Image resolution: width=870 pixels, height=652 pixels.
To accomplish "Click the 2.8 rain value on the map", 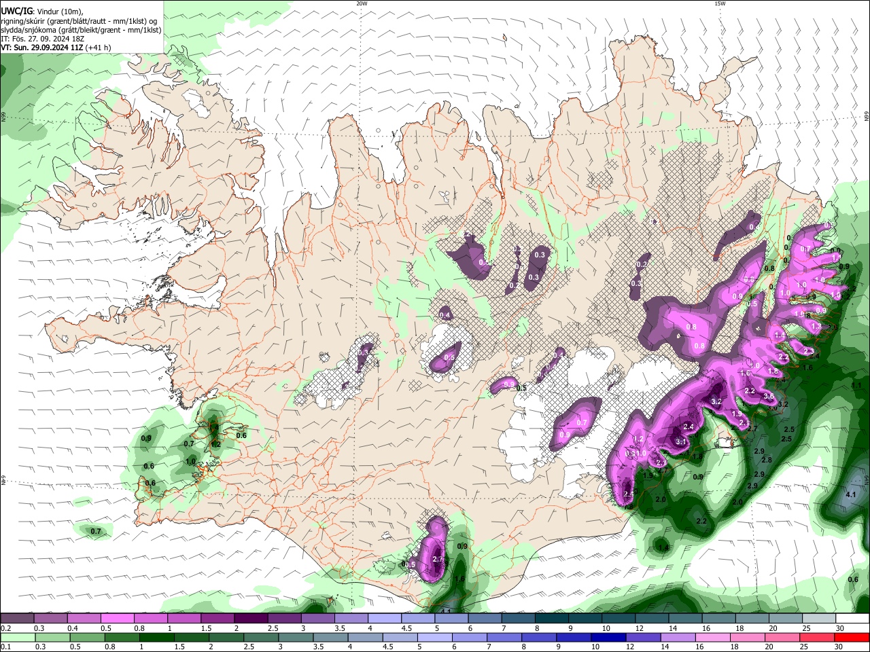I will coord(766,460).
